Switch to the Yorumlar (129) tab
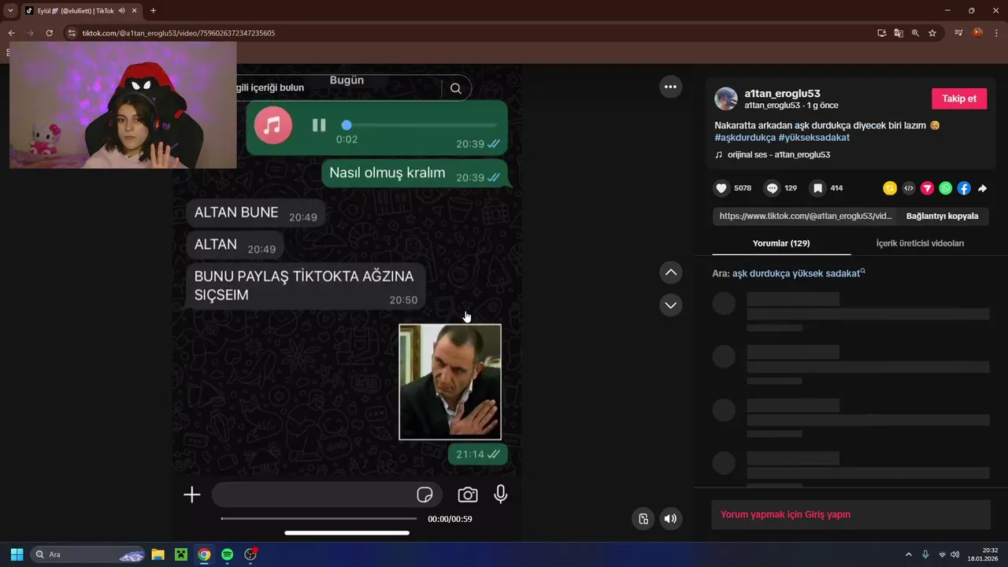Image resolution: width=1008 pixels, height=567 pixels. (781, 243)
